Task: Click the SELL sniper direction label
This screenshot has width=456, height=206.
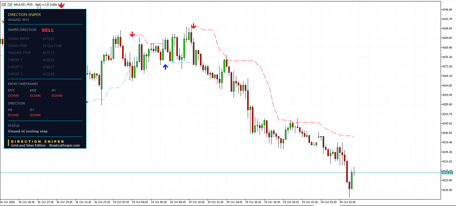Action: click(48, 30)
